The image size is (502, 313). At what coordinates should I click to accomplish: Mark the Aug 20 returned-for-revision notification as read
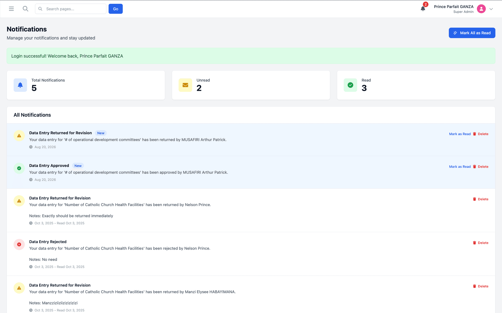460,134
